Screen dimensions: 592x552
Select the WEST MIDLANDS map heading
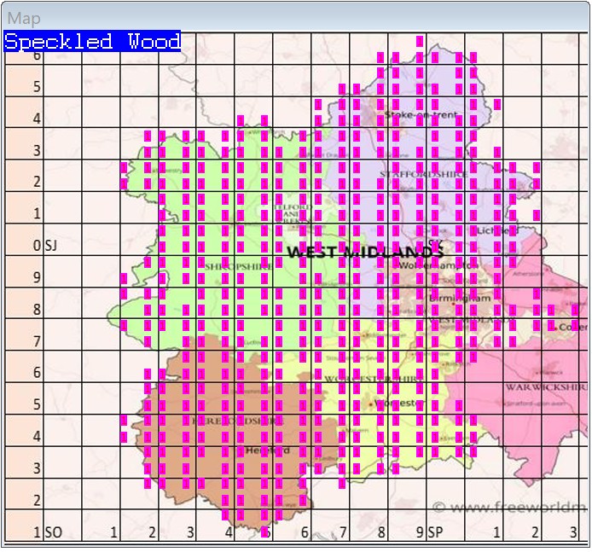[x=365, y=252]
